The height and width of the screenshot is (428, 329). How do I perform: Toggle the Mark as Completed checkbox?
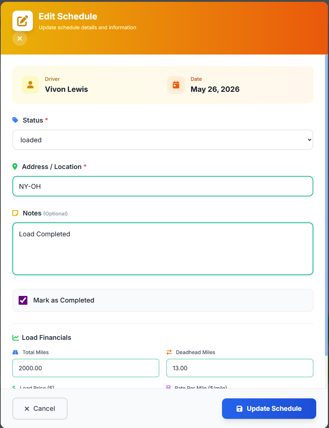click(x=23, y=300)
